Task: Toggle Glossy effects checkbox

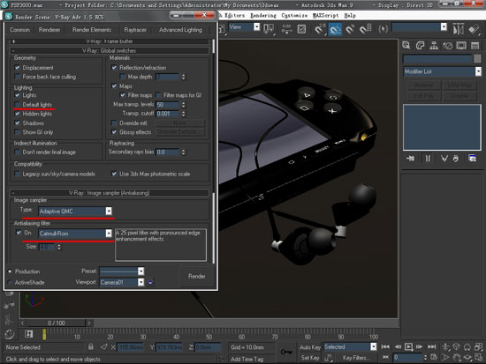Action: pyautogui.click(x=114, y=132)
